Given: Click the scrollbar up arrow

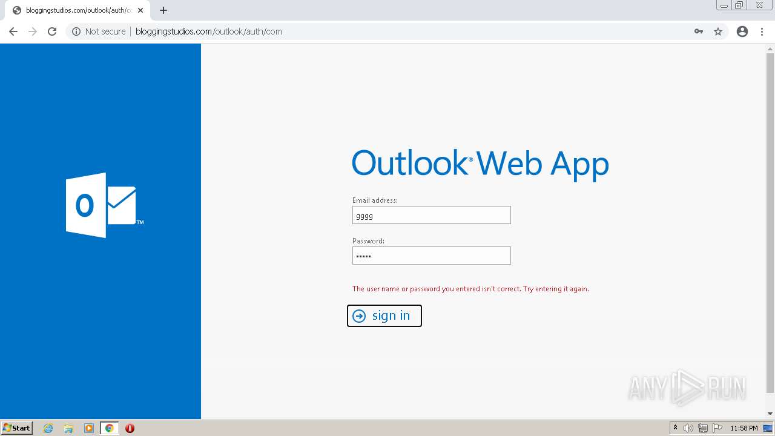Looking at the screenshot, I should [770, 48].
